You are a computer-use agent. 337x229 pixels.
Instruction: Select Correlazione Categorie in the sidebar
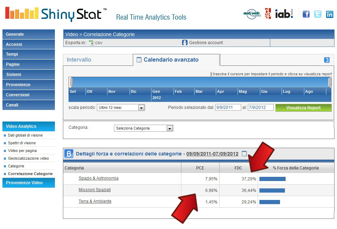click(30, 174)
